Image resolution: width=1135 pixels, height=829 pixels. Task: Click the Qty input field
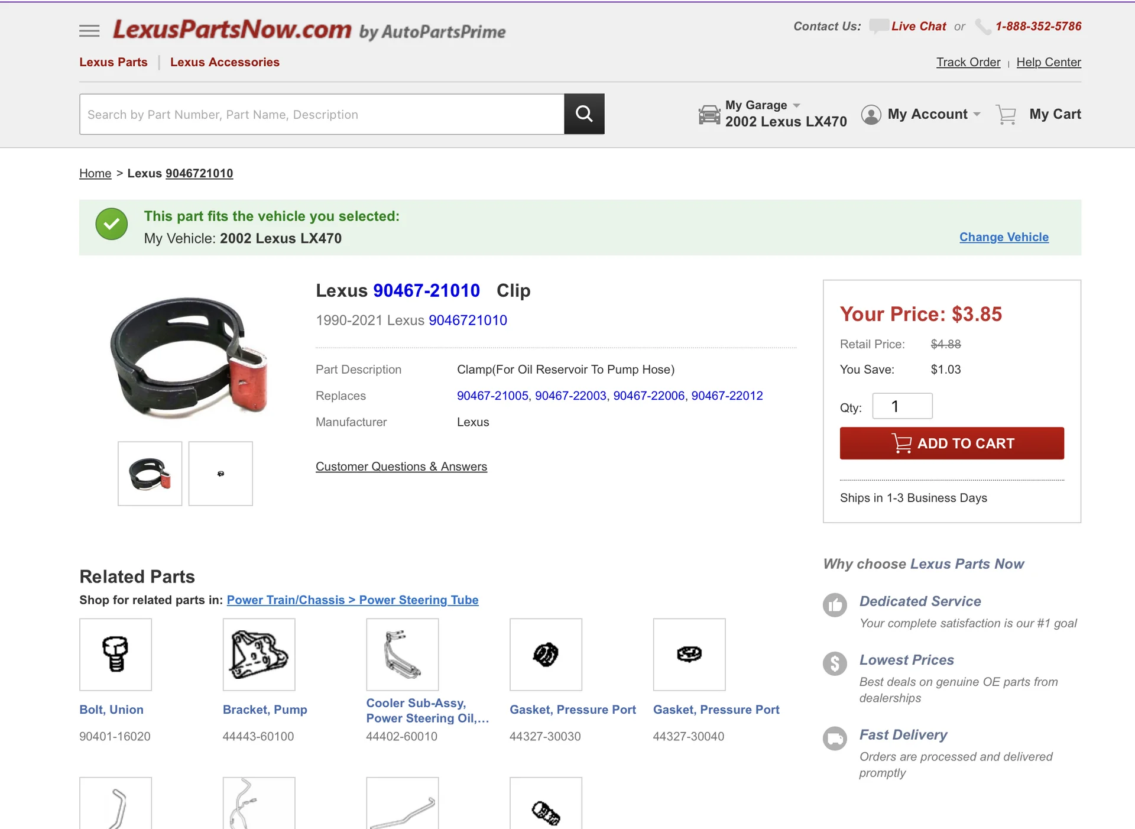pyautogui.click(x=903, y=406)
